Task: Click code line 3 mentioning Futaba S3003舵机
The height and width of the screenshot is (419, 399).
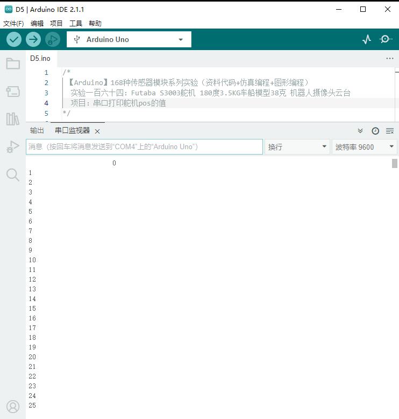Action: 210,93
